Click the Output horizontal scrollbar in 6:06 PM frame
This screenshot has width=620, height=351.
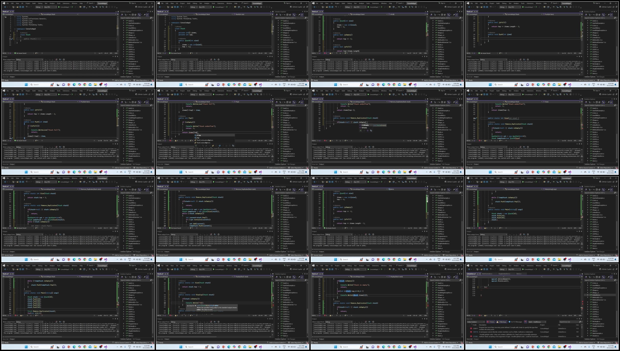click(x=33, y=74)
